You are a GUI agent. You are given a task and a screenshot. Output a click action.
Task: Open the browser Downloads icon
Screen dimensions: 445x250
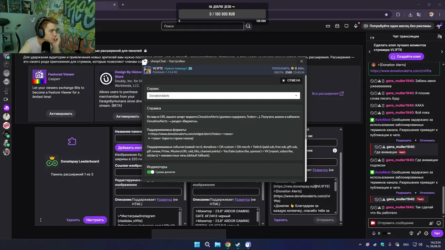tap(410, 15)
